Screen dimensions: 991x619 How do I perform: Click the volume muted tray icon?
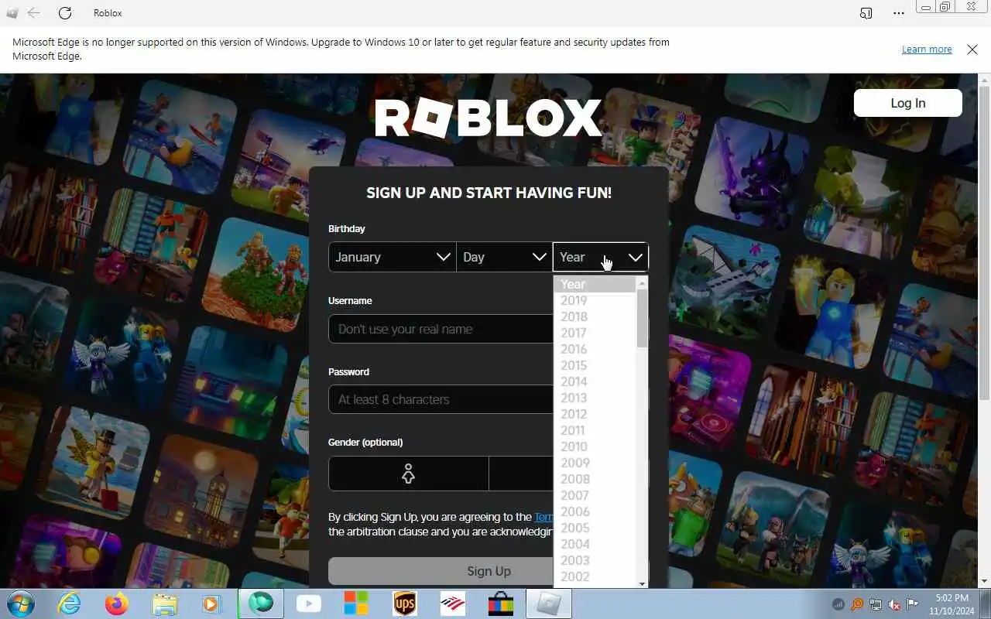click(894, 604)
